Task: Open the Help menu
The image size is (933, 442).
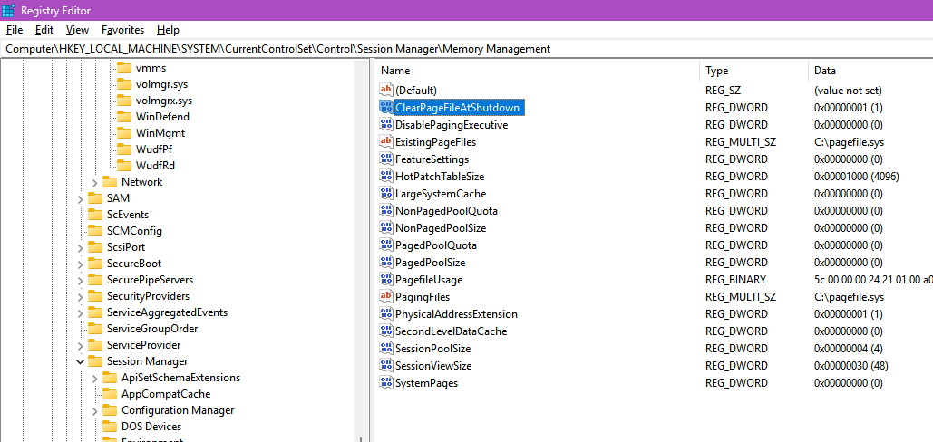Action: click(168, 30)
